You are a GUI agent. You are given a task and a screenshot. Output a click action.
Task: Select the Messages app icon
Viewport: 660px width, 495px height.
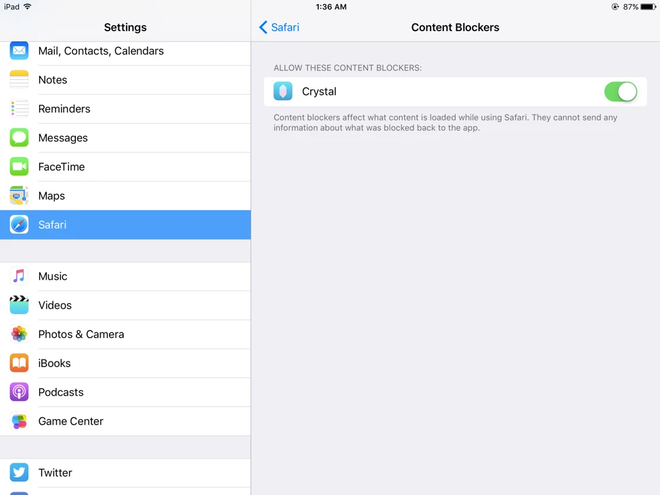click(18, 137)
